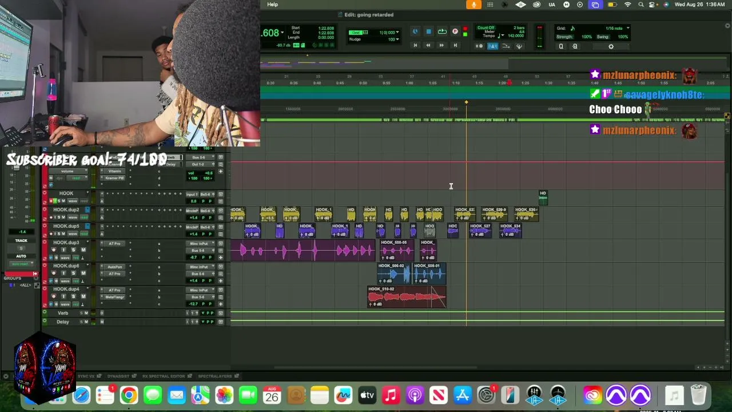Toggle Loop Playback in the transport
Viewport: 732px width, 412px height.
point(442,31)
